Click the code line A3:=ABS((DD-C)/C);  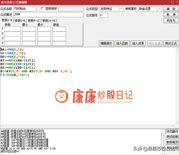[x=18, y=68]
